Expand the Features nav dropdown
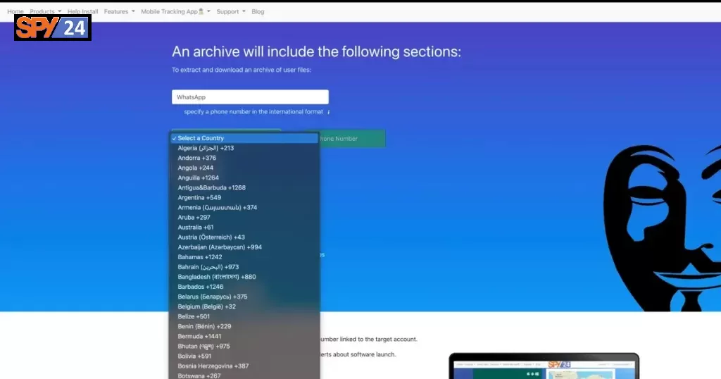 pos(120,11)
